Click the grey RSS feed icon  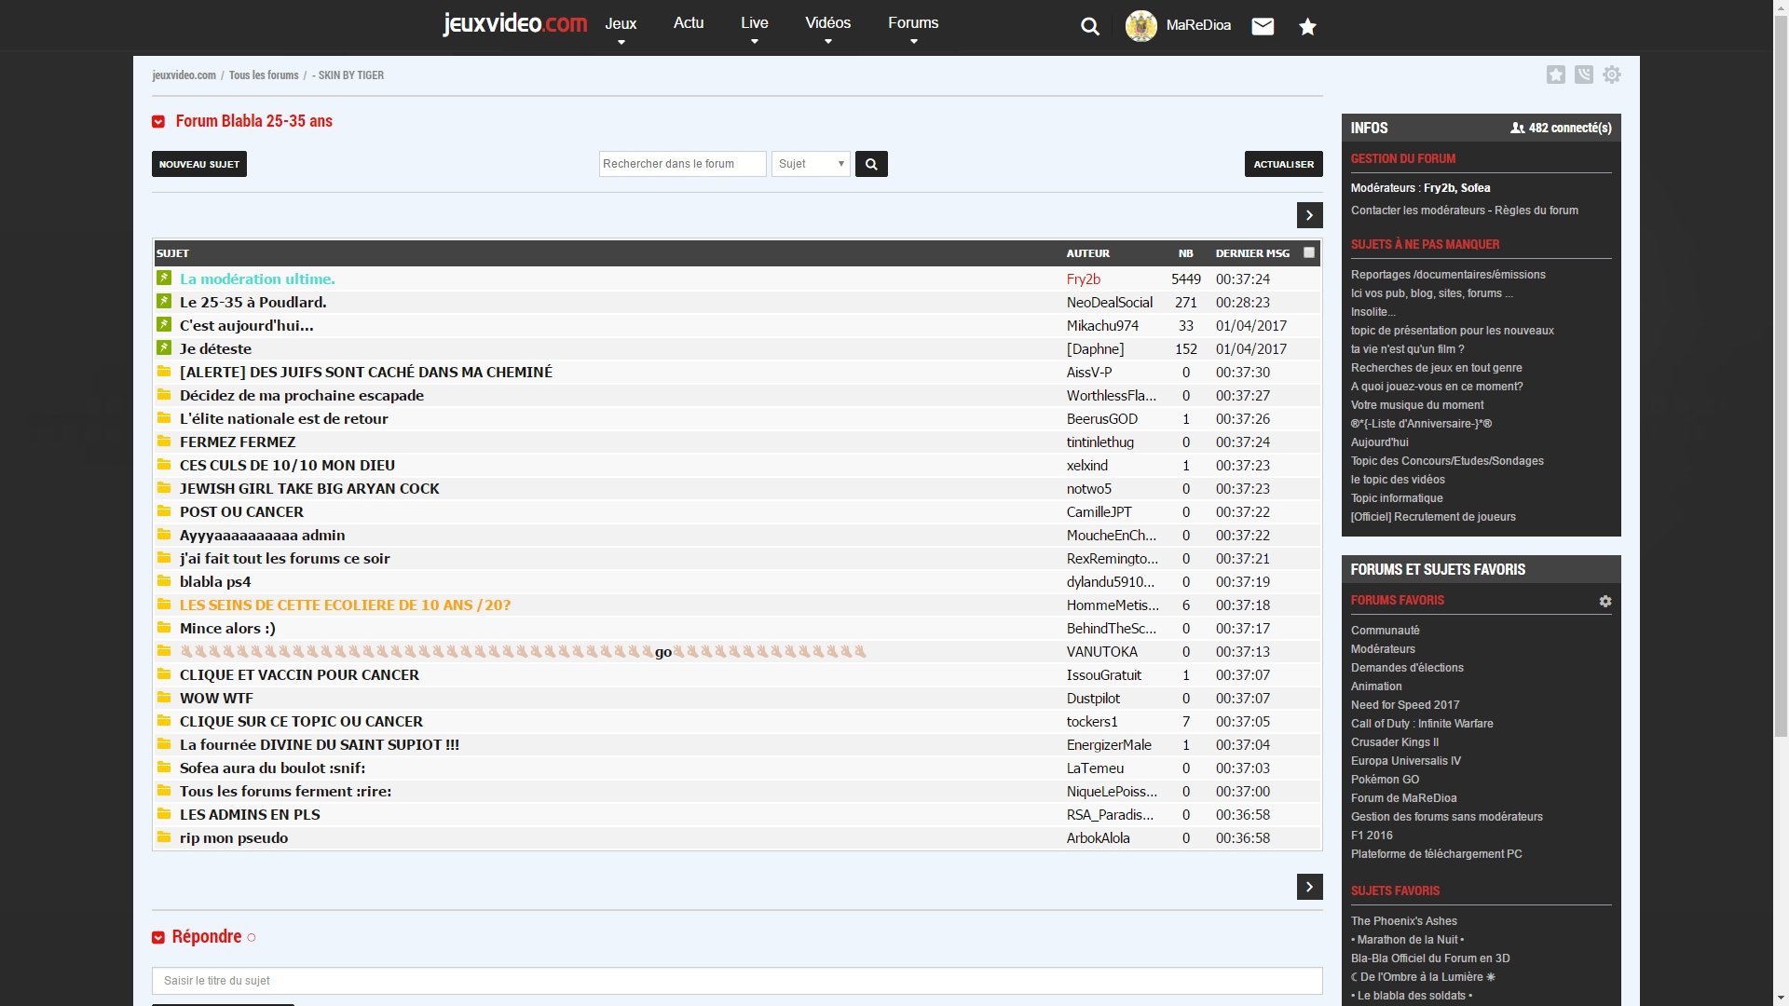[x=1583, y=75]
